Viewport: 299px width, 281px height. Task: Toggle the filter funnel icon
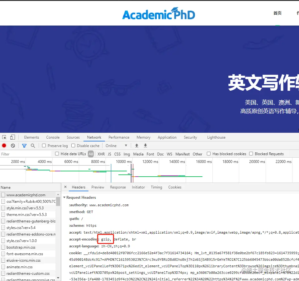[24, 146]
